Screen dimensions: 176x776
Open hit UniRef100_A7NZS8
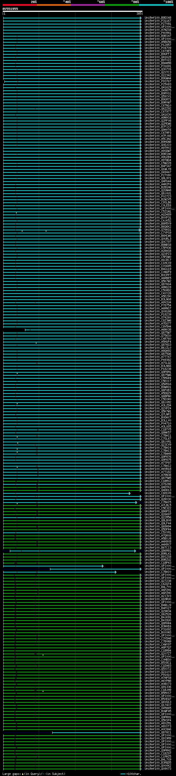pyautogui.click(x=158, y=30)
